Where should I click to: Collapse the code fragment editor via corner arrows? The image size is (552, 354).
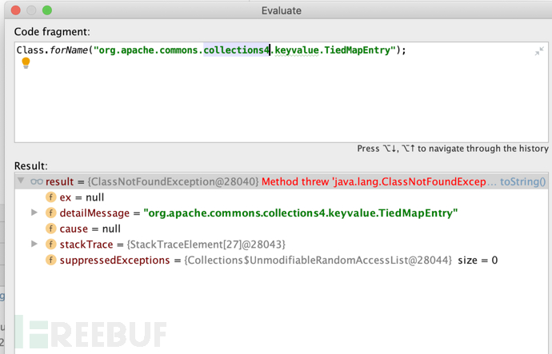[539, 51]
